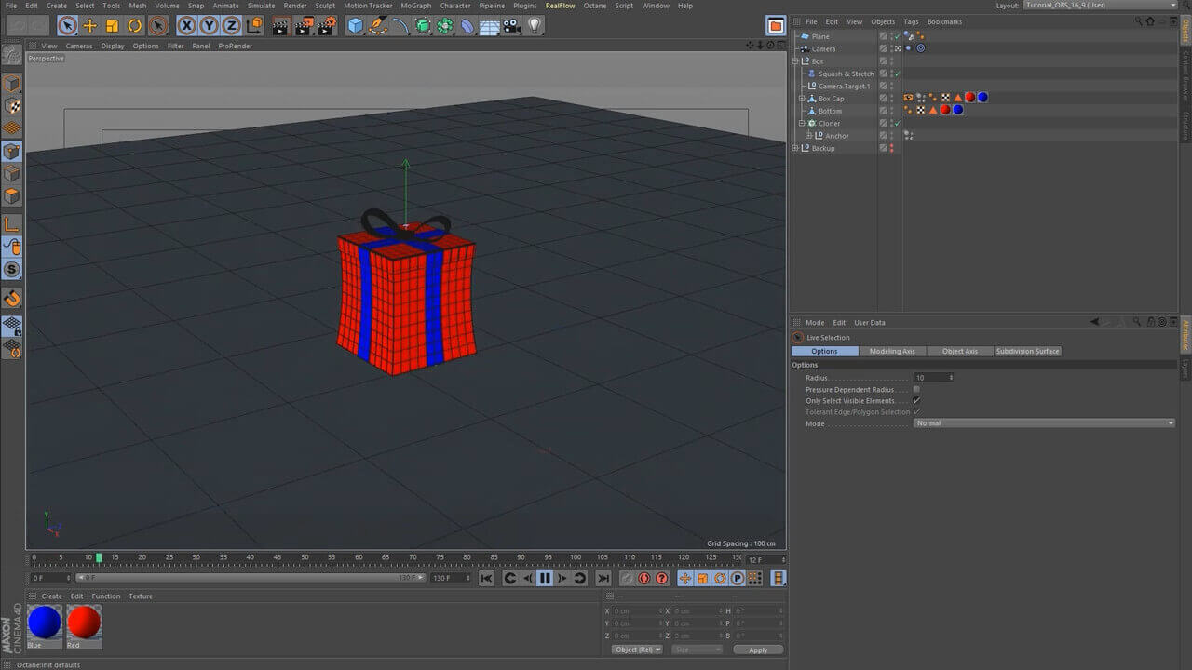Open the selection Mode dropdown showing Normal
The width and height of the screenshot is (1192, 670).
1044,423
